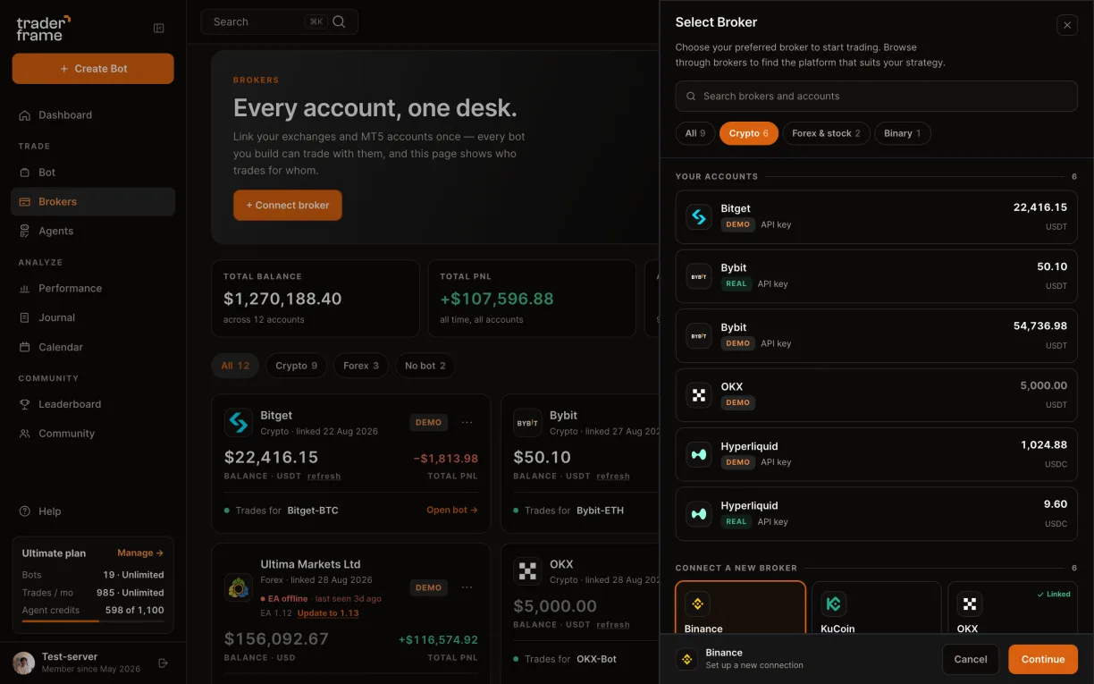This screenshot has height=684, width=1094.
Task: Filter brokers by Forex & stock 2
Action: 826,133
